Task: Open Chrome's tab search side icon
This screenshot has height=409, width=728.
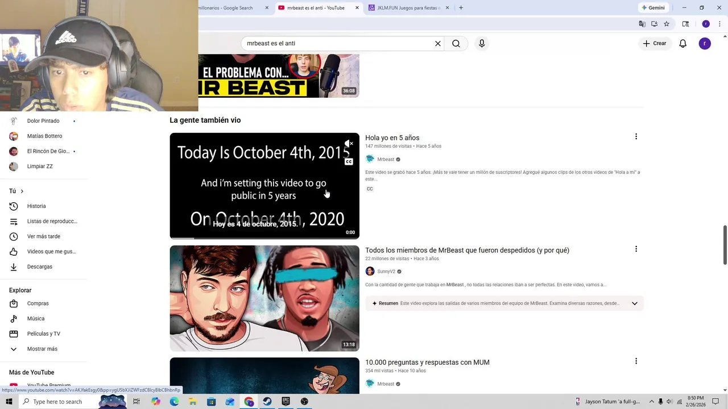Action: coord(685,24)
